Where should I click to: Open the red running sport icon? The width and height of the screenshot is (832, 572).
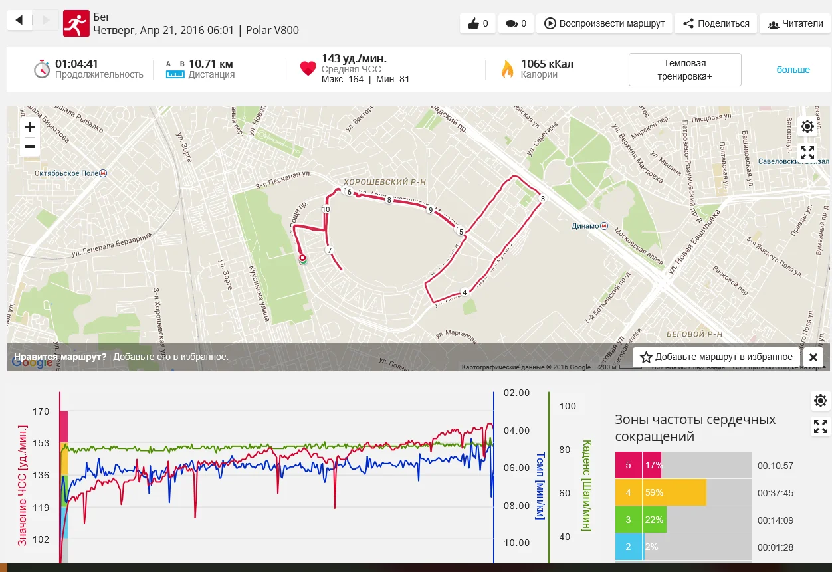point(76,23)
